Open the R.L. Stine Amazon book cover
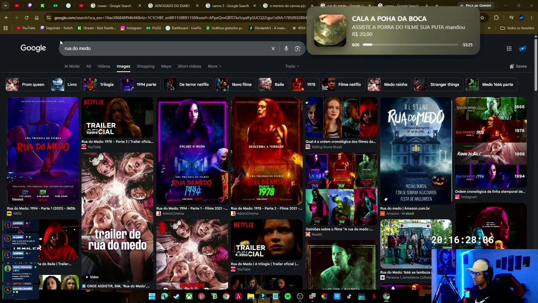Image resolution: width=538 pixels, height=303 pixels. tap(416, 151)
